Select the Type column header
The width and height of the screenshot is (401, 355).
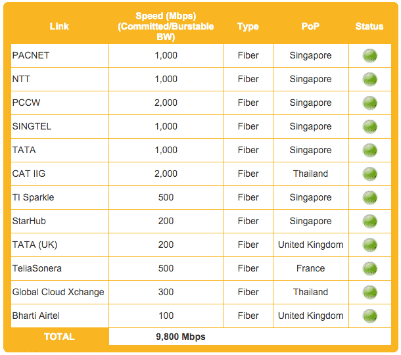248,26
